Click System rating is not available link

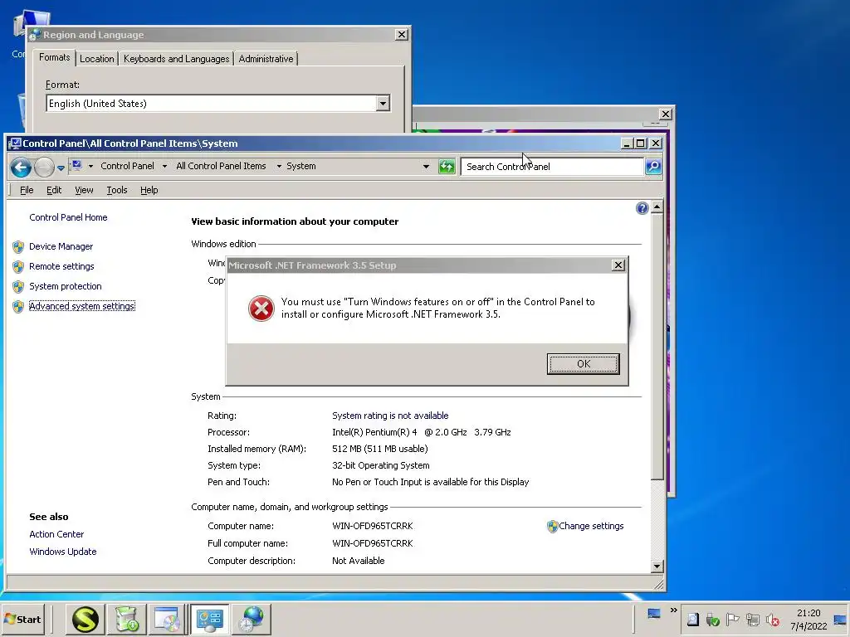[x=390, y=416]
